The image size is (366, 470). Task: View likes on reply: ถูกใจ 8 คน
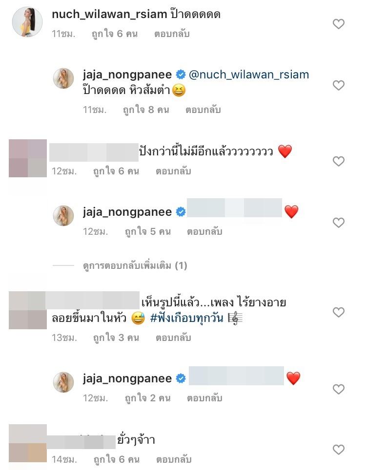click(146, 110)
